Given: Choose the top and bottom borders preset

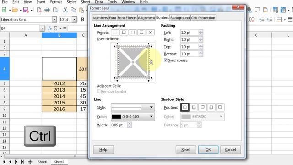Looking at the screenshot, I should (141, 33).
